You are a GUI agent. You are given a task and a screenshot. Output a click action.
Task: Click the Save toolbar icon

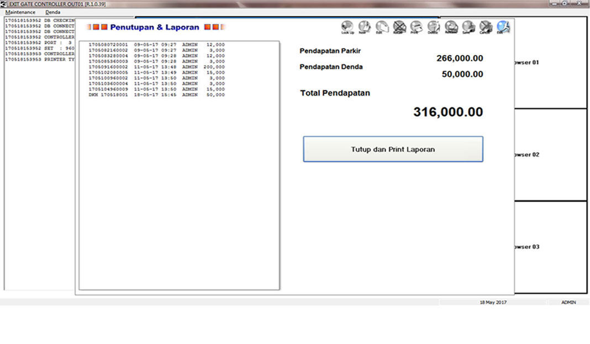(468, 26)
